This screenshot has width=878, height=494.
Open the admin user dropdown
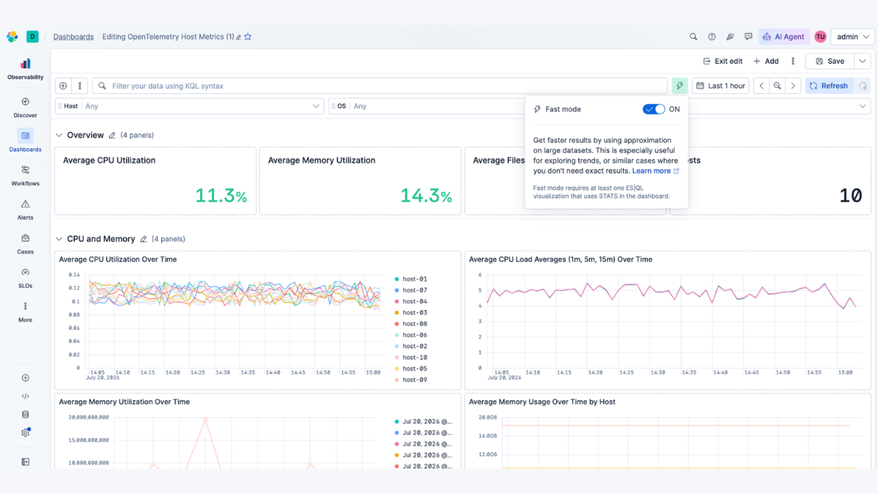(x=852, y=37)
